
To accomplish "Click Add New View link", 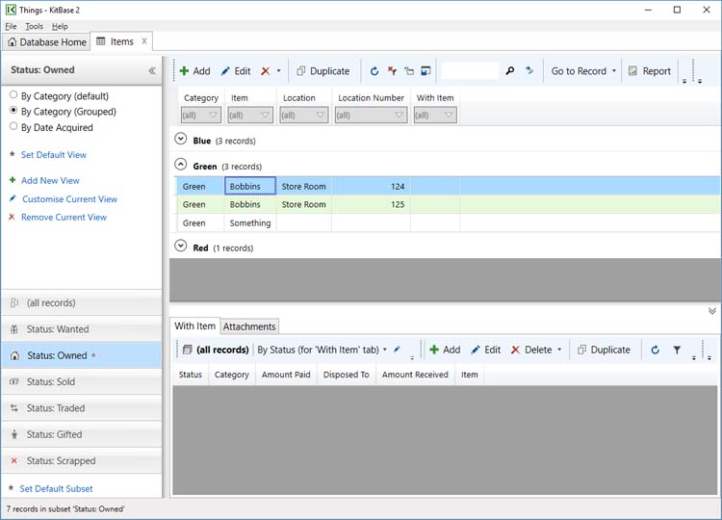I will coord(50,180).
